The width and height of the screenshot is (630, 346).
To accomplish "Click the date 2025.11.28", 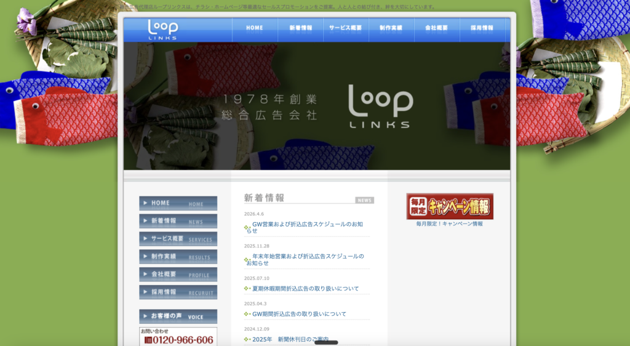I will (x=257, y=246).
